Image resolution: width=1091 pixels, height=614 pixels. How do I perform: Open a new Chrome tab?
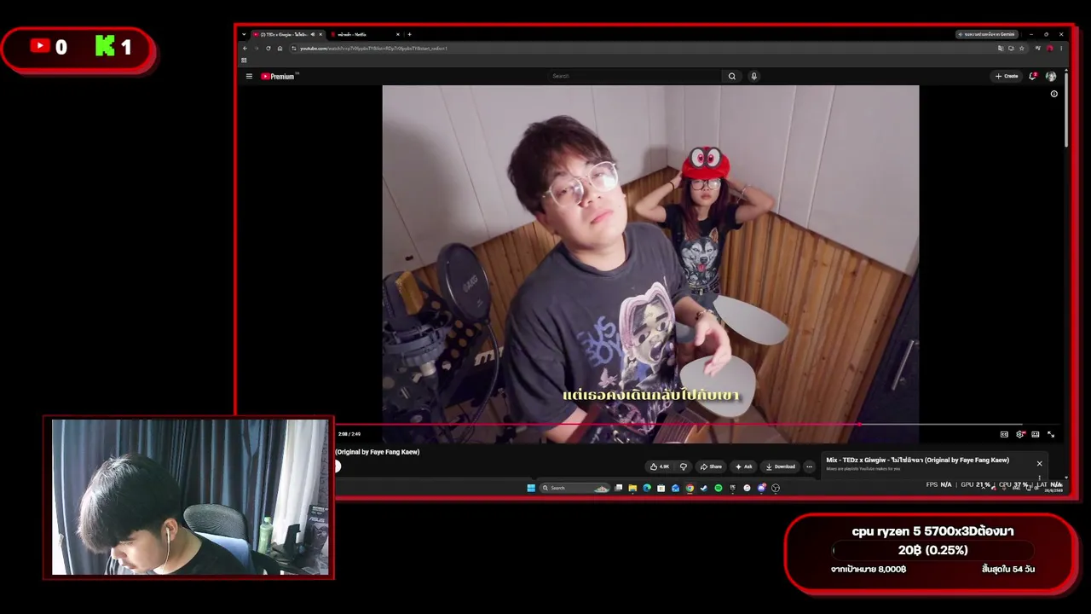(x=409, y=35)
